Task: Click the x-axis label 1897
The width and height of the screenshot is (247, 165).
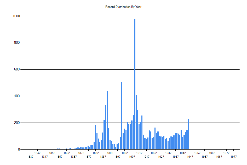Action: tap(117, 157)
